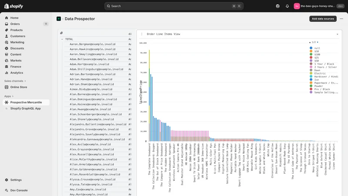Screen dimensions: 348x196
Task: Click the Online Store icon
Action: click(x=7, y=87)
